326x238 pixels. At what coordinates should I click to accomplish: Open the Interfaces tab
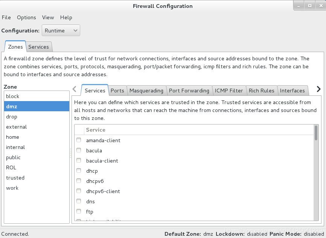coord(292,91)
